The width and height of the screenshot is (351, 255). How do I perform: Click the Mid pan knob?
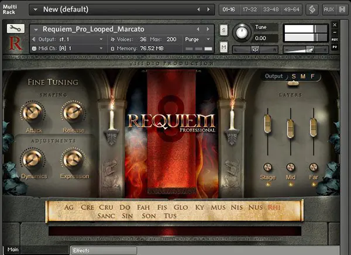[290, 167]
